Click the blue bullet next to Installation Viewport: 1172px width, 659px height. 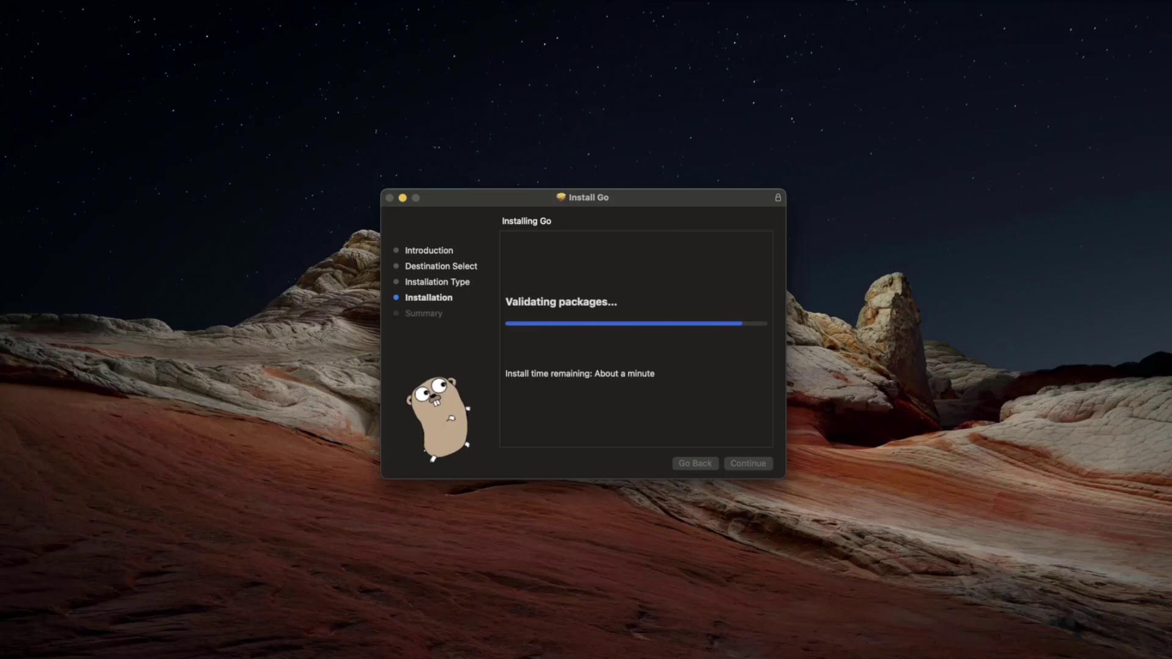[x=396, y=298]
